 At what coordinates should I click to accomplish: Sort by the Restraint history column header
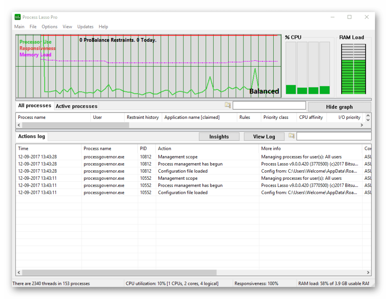tap(143, 117)
